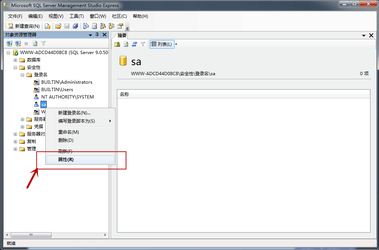Open the 列表(L) view dropdown arrow
The width and height of the screenshot is (379, 250).
(176, 44)
